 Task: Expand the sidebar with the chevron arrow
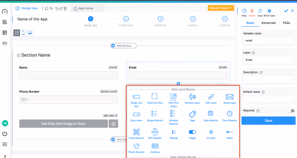click(x=5, y=156)
